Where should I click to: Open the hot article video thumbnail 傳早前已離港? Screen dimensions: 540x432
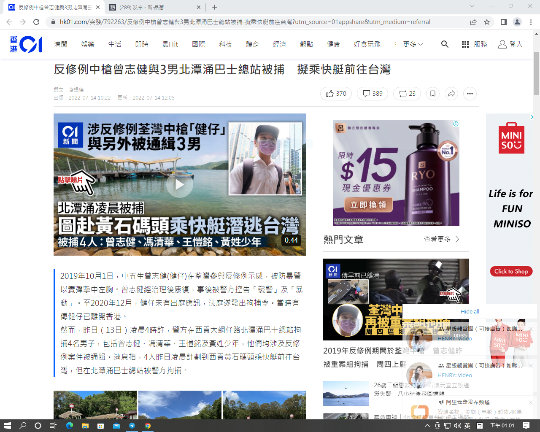(x=396, y=300)
